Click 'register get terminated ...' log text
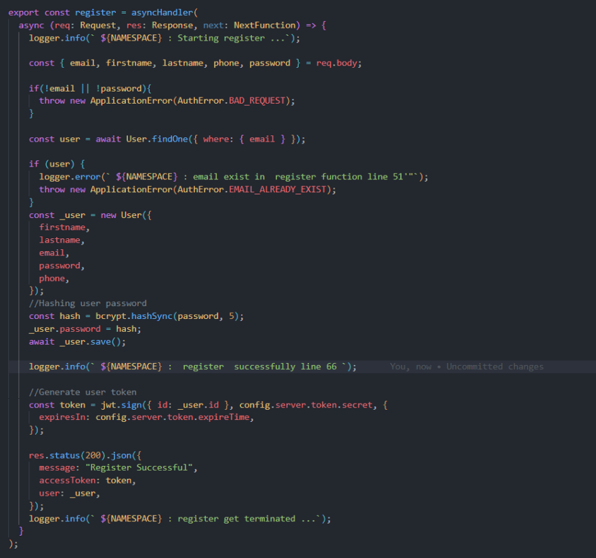Screen dimensions: 596x558 click(x=247, y=519)
